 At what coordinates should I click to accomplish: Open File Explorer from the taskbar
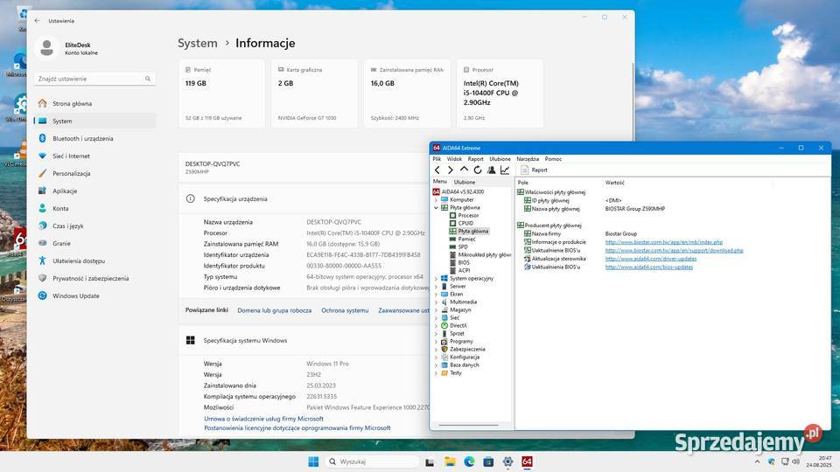click(x=450, y=462)
